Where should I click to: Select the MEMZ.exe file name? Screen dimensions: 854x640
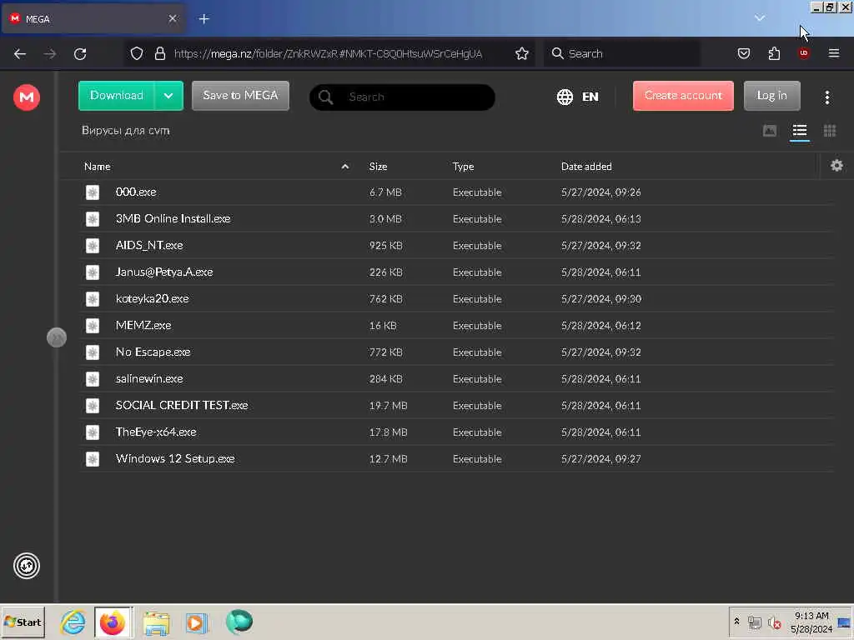point(143,326)
